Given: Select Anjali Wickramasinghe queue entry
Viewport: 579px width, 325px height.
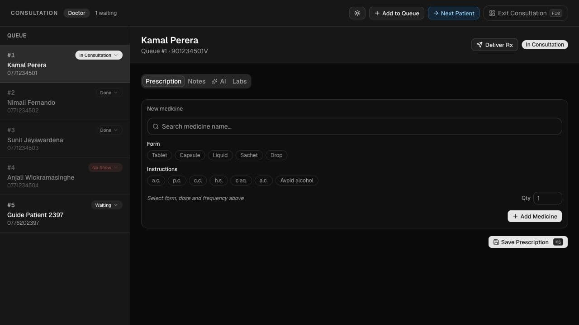Looking at the screenshot, I should [x=65, y=176].
